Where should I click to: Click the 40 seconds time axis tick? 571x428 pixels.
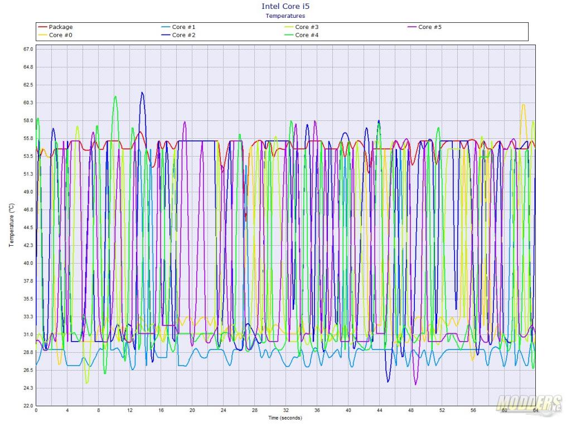tap(348, 410)
